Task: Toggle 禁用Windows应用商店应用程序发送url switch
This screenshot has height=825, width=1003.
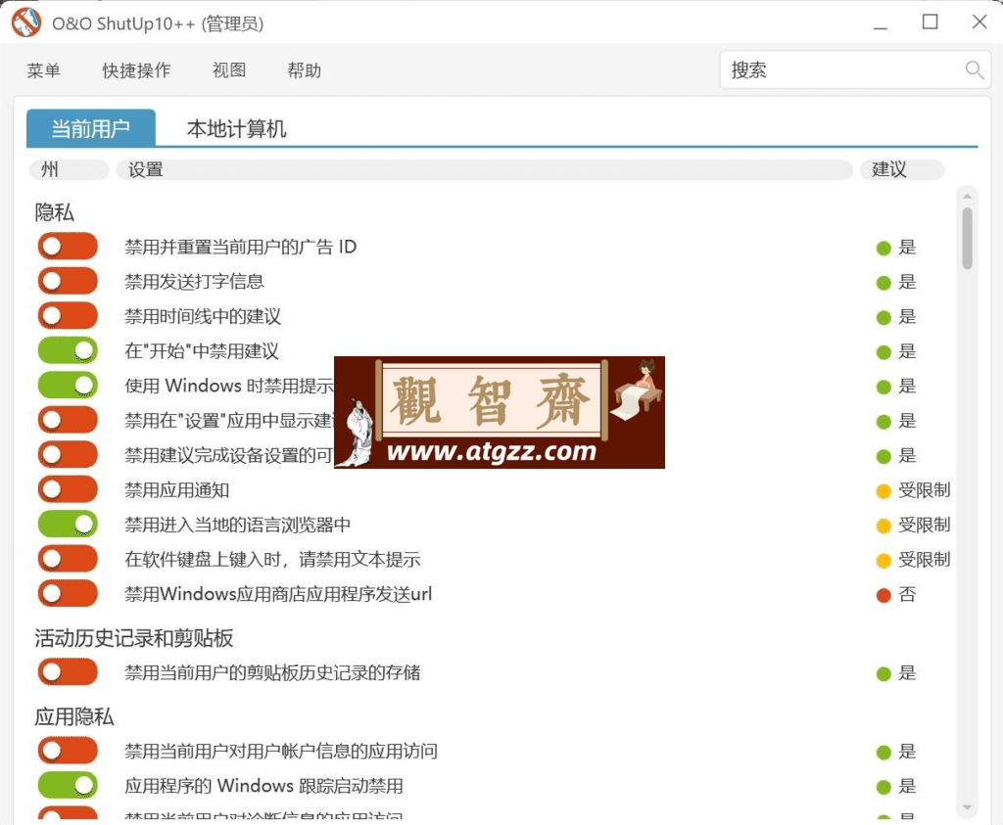Action: pyautogui.click(x=68, y=593)
